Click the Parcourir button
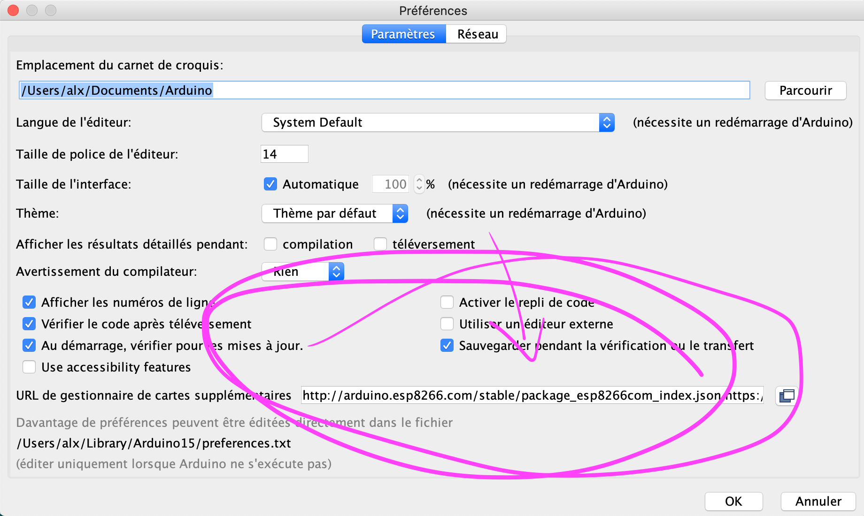The image size is (864, 516). pos(805,91)
